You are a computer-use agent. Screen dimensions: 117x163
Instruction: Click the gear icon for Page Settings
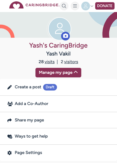pos(10,153)
